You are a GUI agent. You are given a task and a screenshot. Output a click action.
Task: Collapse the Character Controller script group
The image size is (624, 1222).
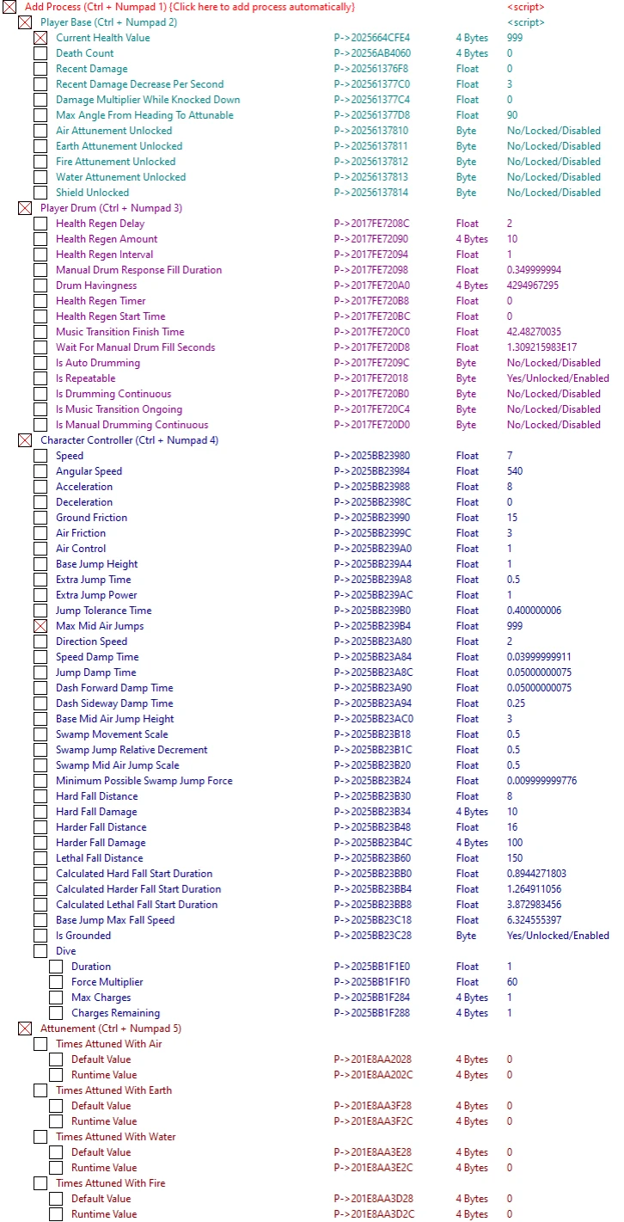[25, 440]
